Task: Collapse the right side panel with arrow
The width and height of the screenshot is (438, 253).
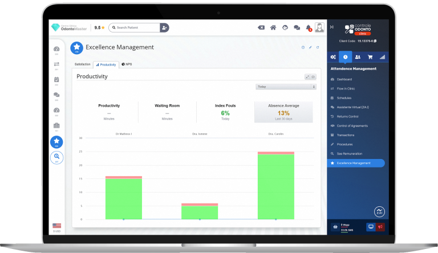Action: [x=332, y=27]
